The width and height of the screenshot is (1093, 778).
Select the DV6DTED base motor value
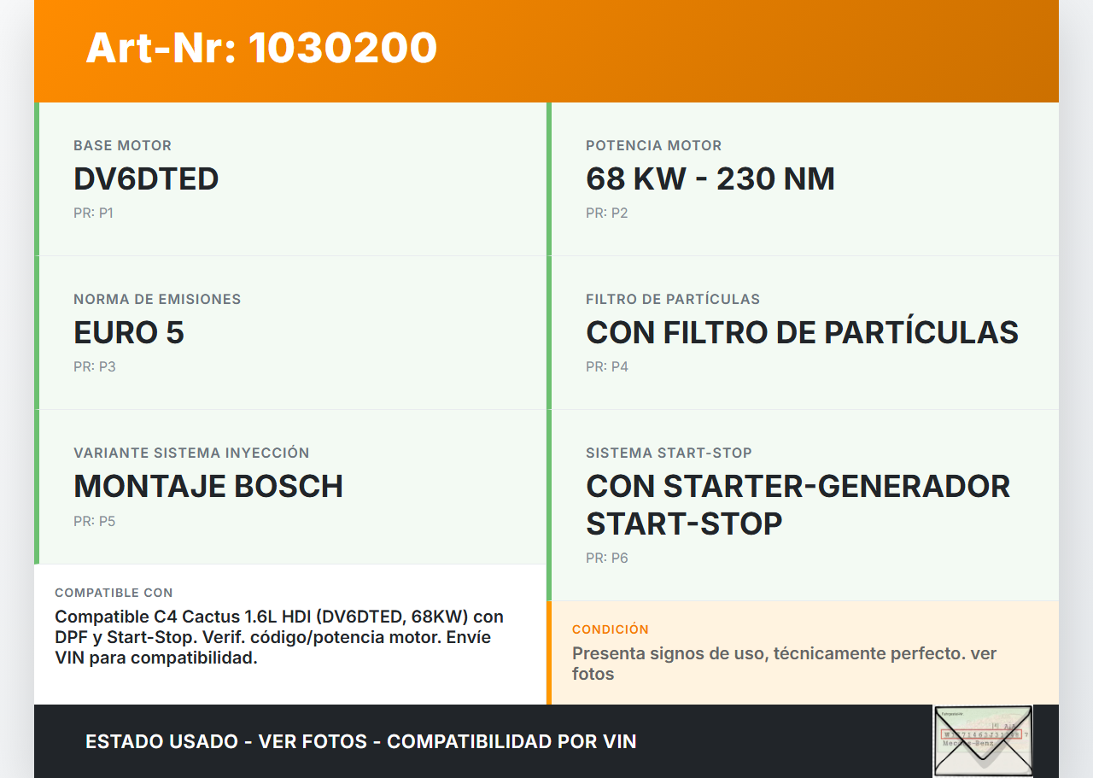click(146, 179)
